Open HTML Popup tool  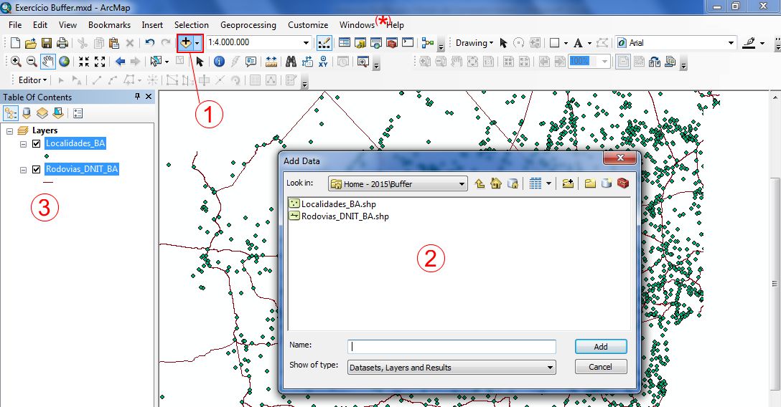(x=251, y=62)
